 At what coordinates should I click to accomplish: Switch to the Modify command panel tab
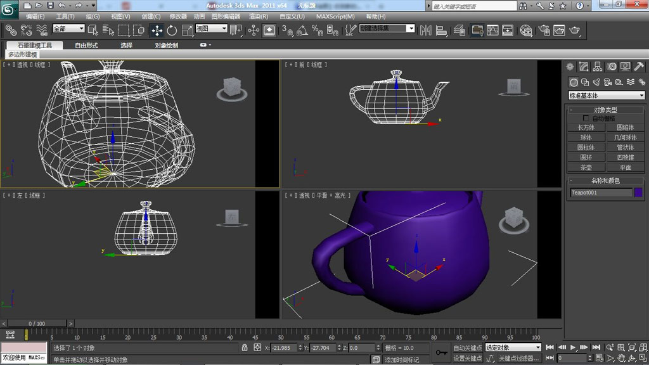click(x=582, y=66)
